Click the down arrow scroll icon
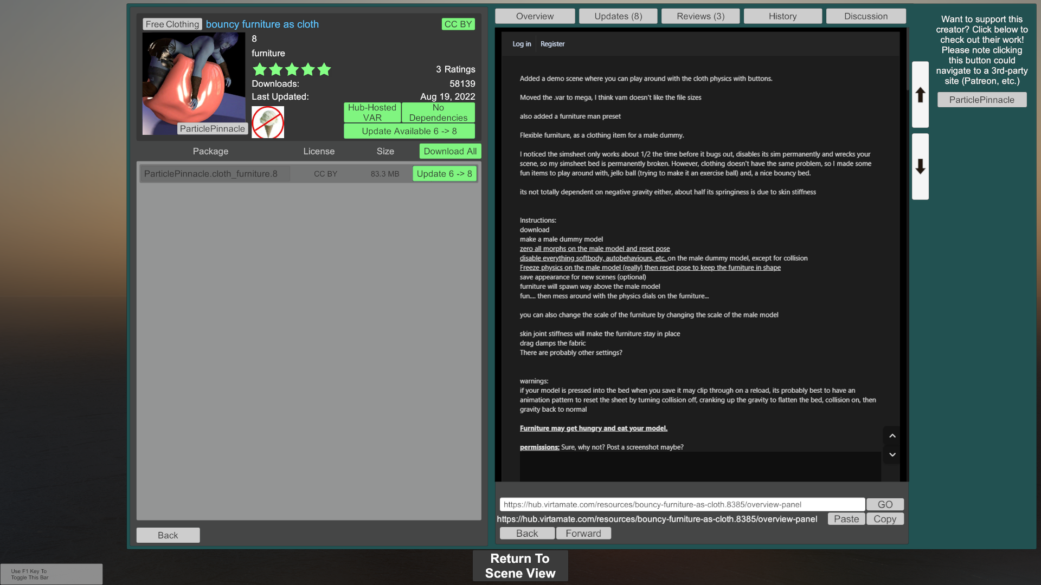The height and width of the screenshot is (585, 1041). pyautogui.click(x=920, y=166)
